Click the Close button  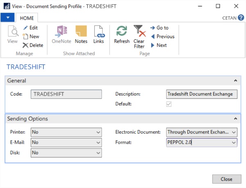[227, 179]
